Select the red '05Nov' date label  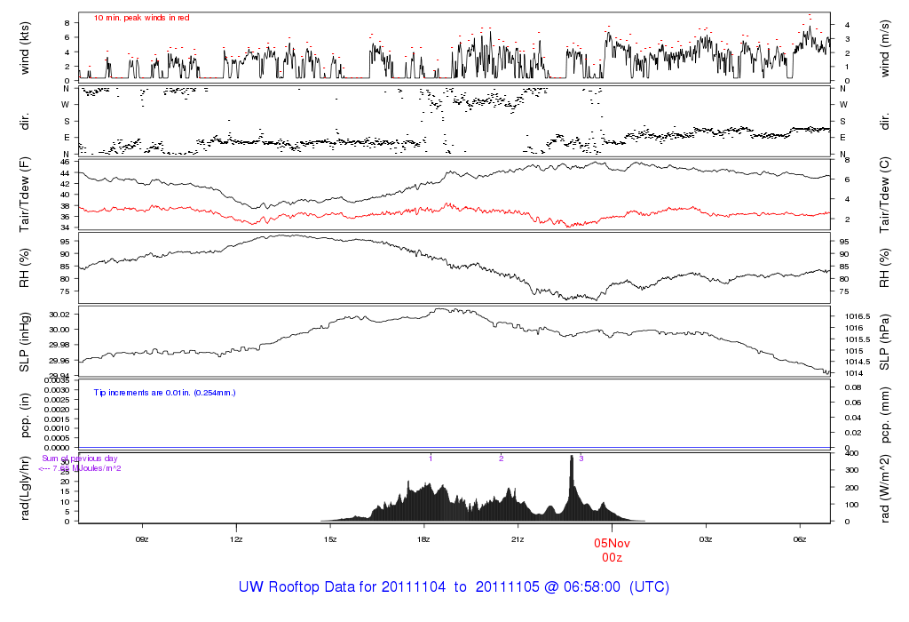coord(612,543)
